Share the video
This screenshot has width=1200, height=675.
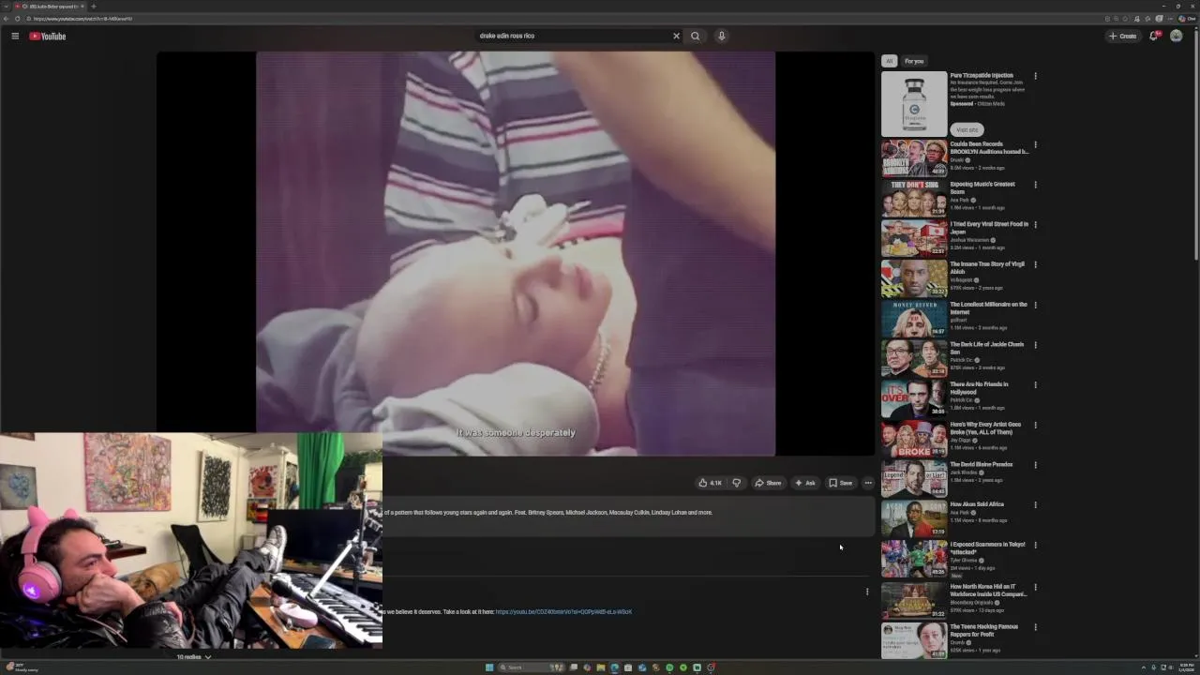[x=768, y=483]
